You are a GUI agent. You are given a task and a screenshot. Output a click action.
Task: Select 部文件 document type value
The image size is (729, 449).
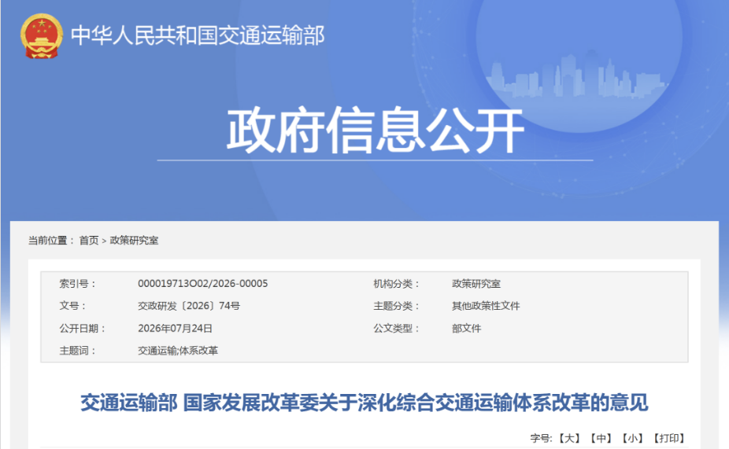point(466,328)
